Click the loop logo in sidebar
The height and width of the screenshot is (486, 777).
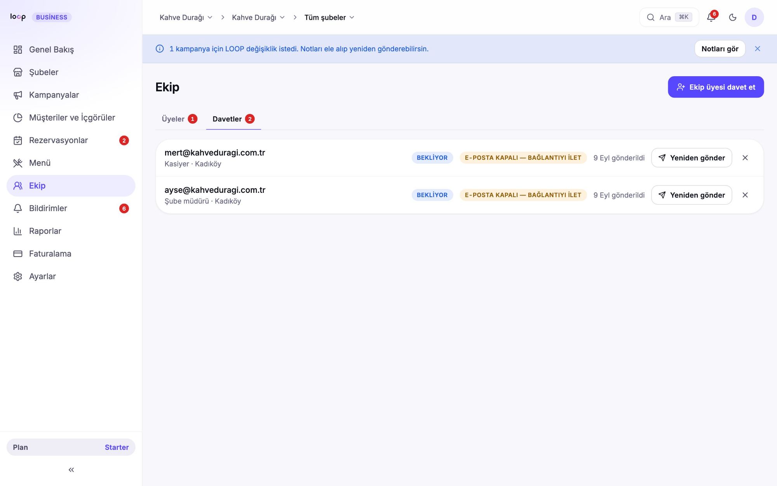tap(18, 17)
